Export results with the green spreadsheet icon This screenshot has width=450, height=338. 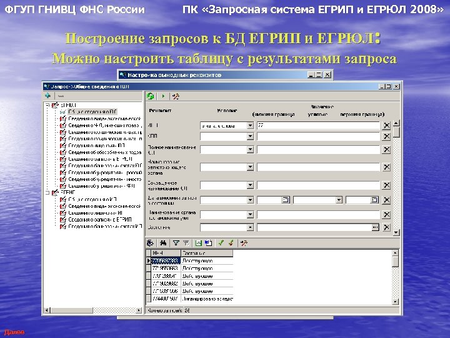(x=198, y=243)
